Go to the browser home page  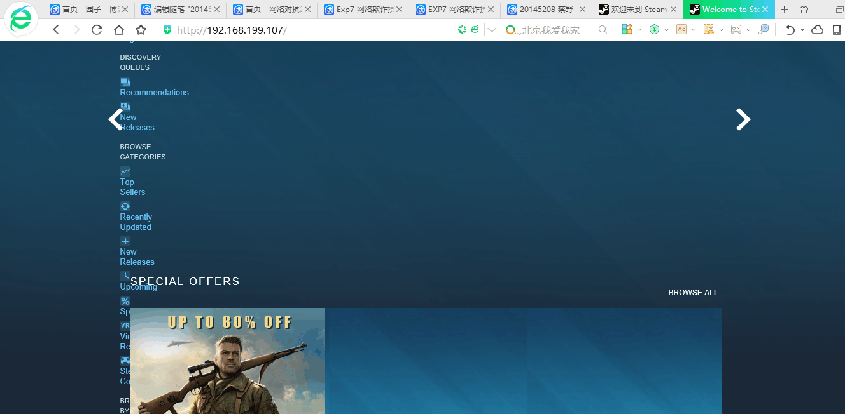click(x=119, y=30)
